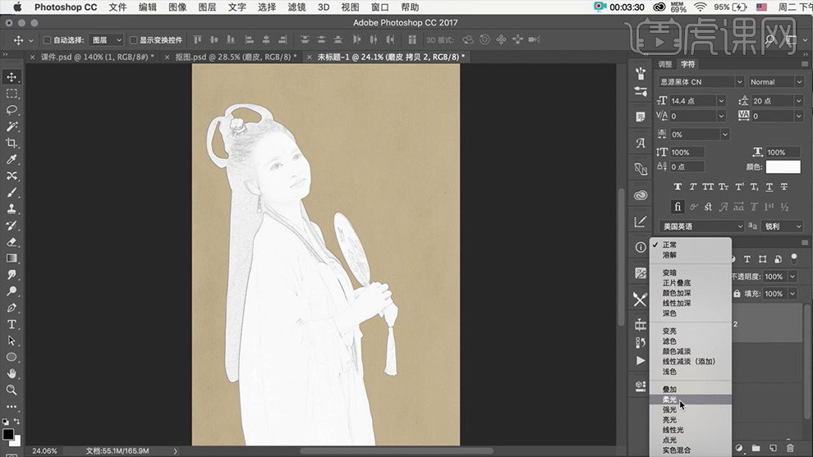813x457 pixels.
Task: Select the Zoom tool in toolbox
Action: click(x=11, y=390)
